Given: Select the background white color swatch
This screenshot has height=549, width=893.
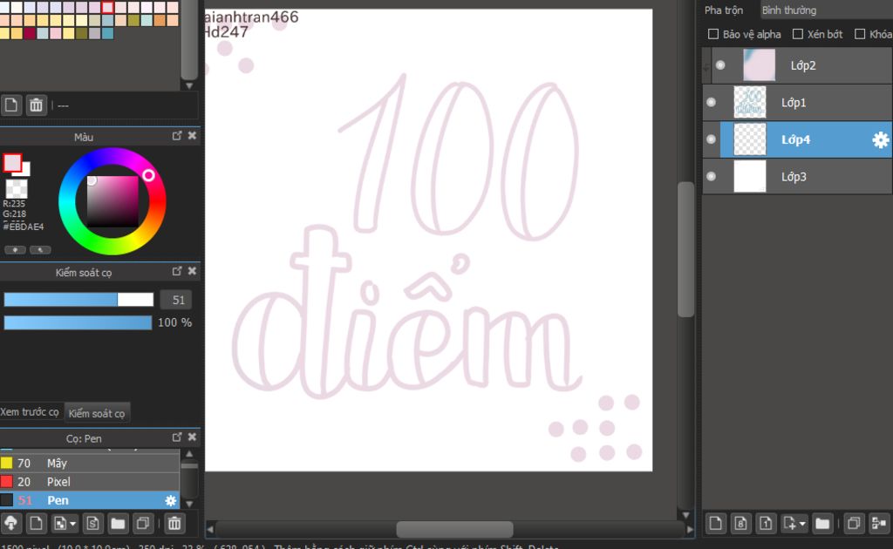Looking at the screenshot, I should click(x=25, y=169).
